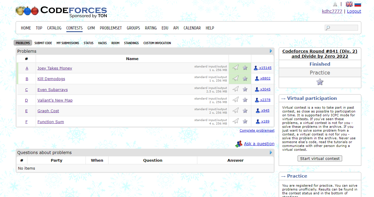Click the magnifier icon in the search box
This screenshot has width=374, height=197.
327,27
